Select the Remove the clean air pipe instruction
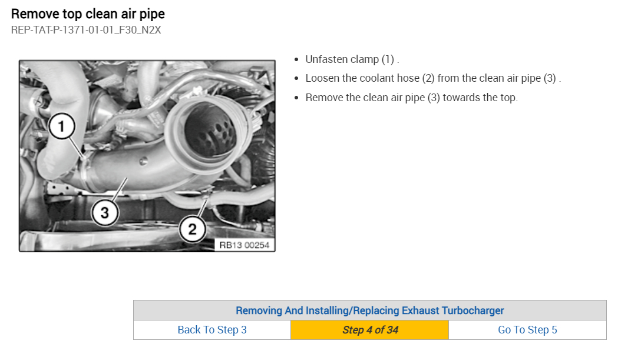The width and height of the screenshot is (618, 354). coord(411,98)
